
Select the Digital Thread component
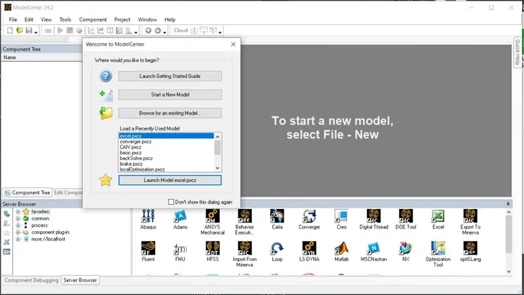coord(374,216)
